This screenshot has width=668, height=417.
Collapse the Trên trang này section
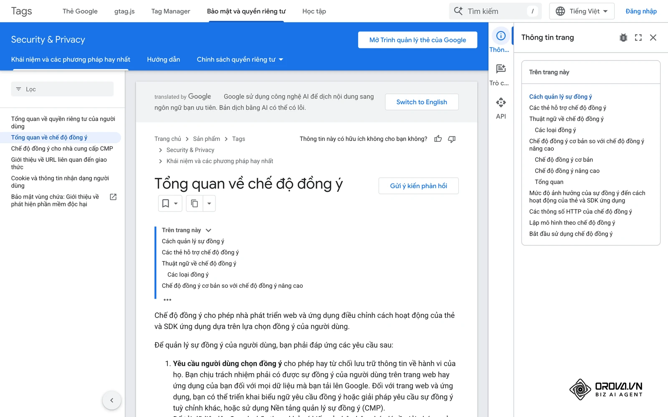click(208, 230)
